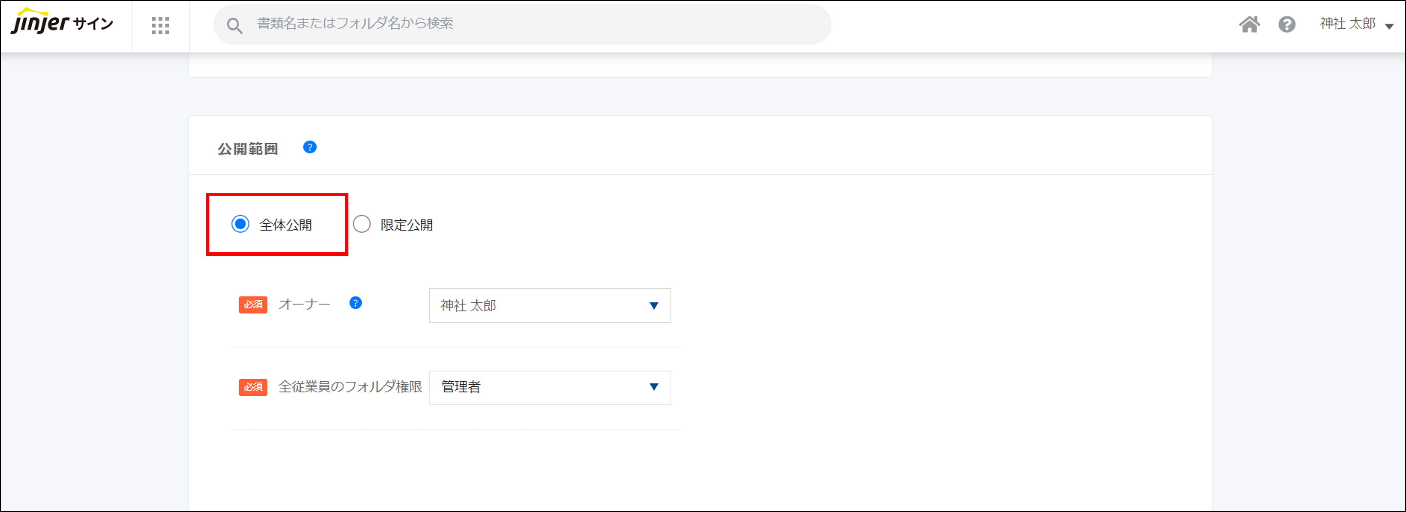Open user menu arrow beside 神社 太郎
1406x512 pixels.
pyautogui.click(x=1389, y=26)
